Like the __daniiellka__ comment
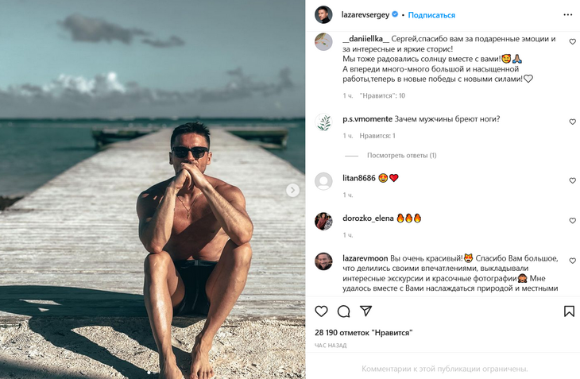Viewport: 580px width, 379px height. pyautogui.click(x=572, y=42)
